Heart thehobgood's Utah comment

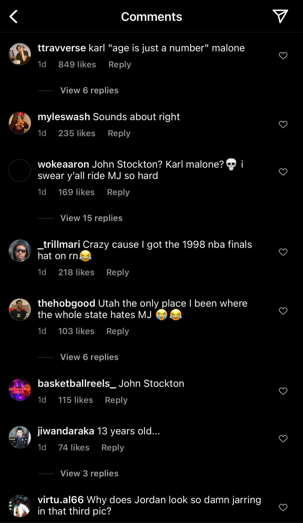coord(283,311)
